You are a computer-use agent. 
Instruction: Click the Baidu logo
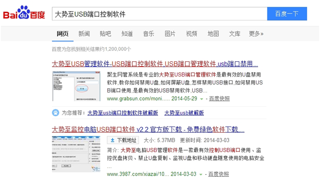click(24, 13)
